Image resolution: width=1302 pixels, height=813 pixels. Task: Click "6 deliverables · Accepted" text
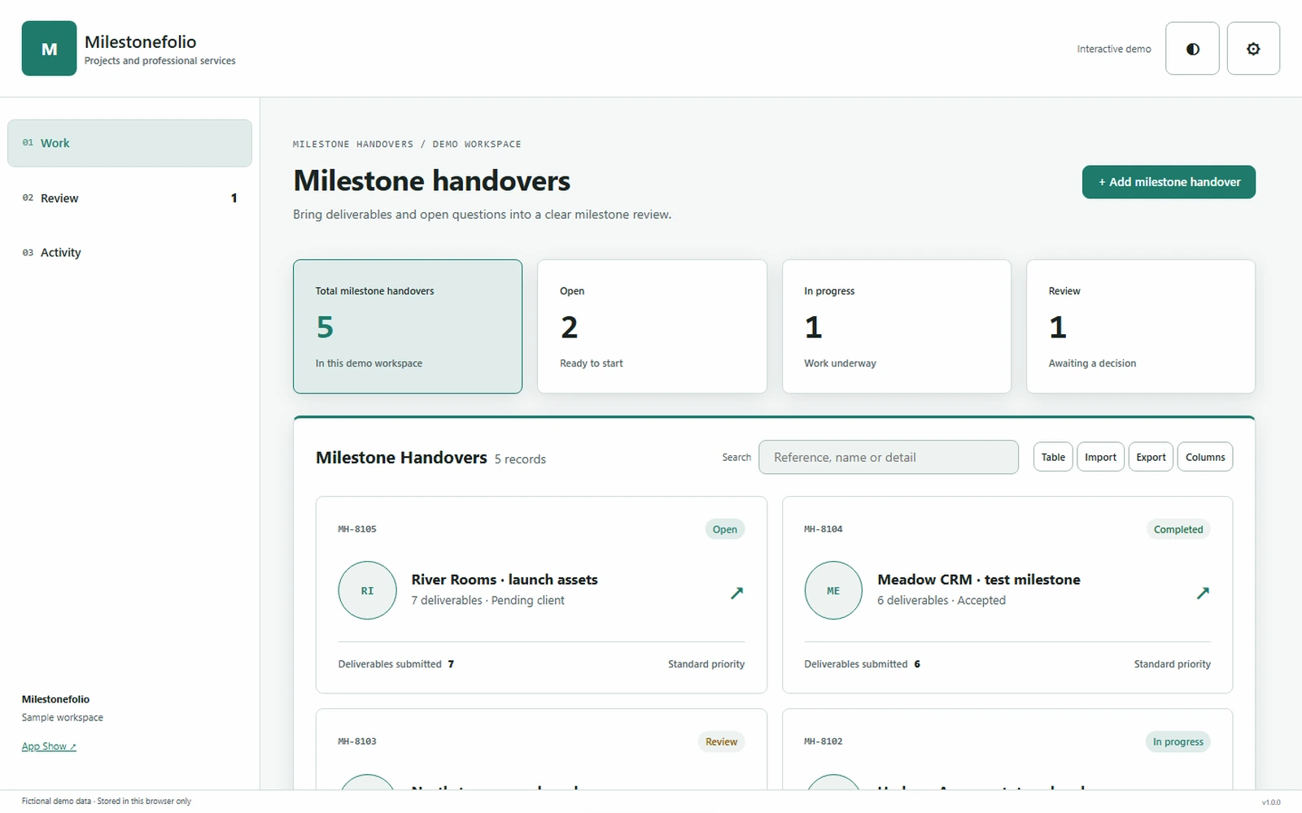[x=942, y=600]
